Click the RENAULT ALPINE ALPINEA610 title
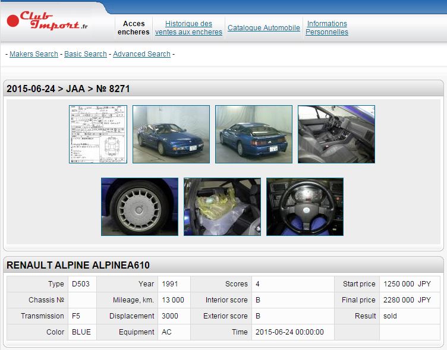This screenshot has width=447, height=350. coord(78,265)
